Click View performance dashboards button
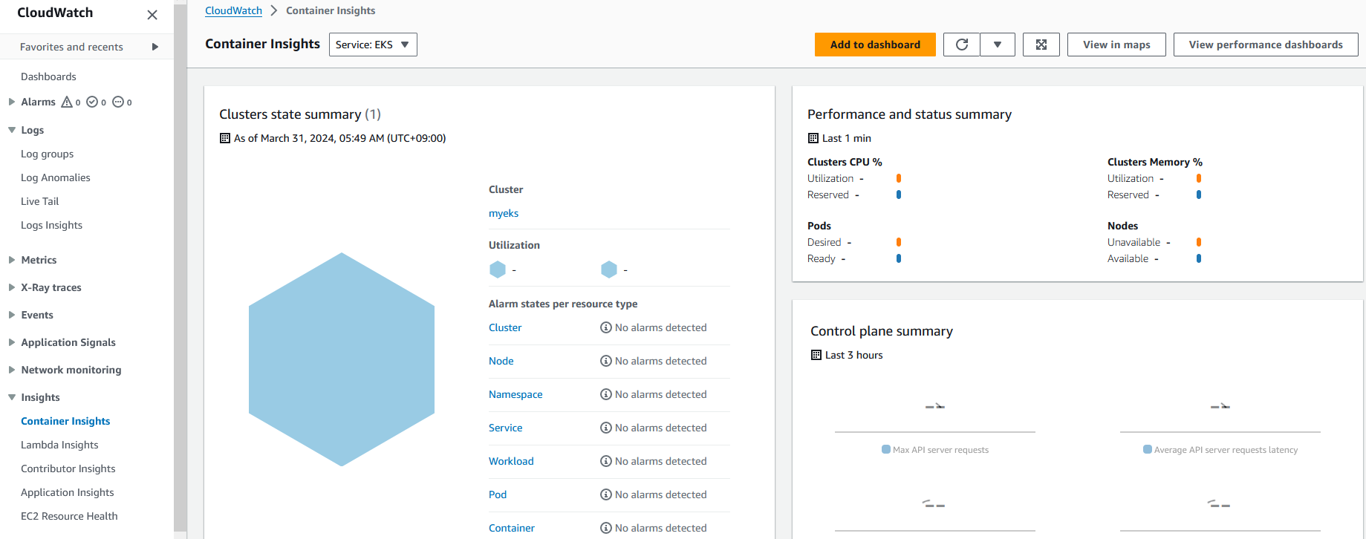Image resolution: width=1366 pixels, height=539 pixels. coord(1266,45)
